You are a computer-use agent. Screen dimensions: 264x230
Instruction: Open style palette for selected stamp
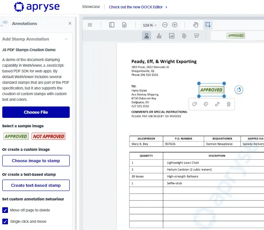click(206, 104)
